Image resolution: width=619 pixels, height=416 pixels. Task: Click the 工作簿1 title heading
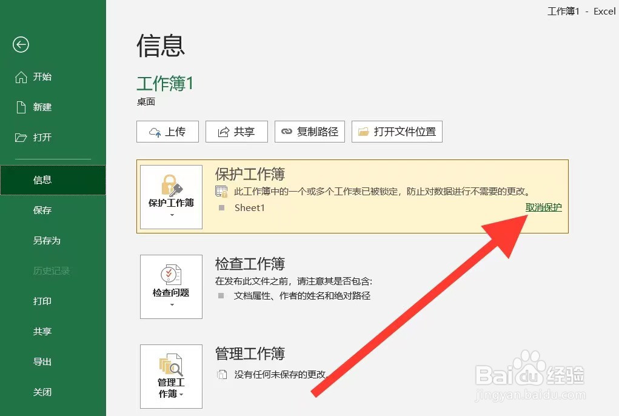click(x=165, y=84)
